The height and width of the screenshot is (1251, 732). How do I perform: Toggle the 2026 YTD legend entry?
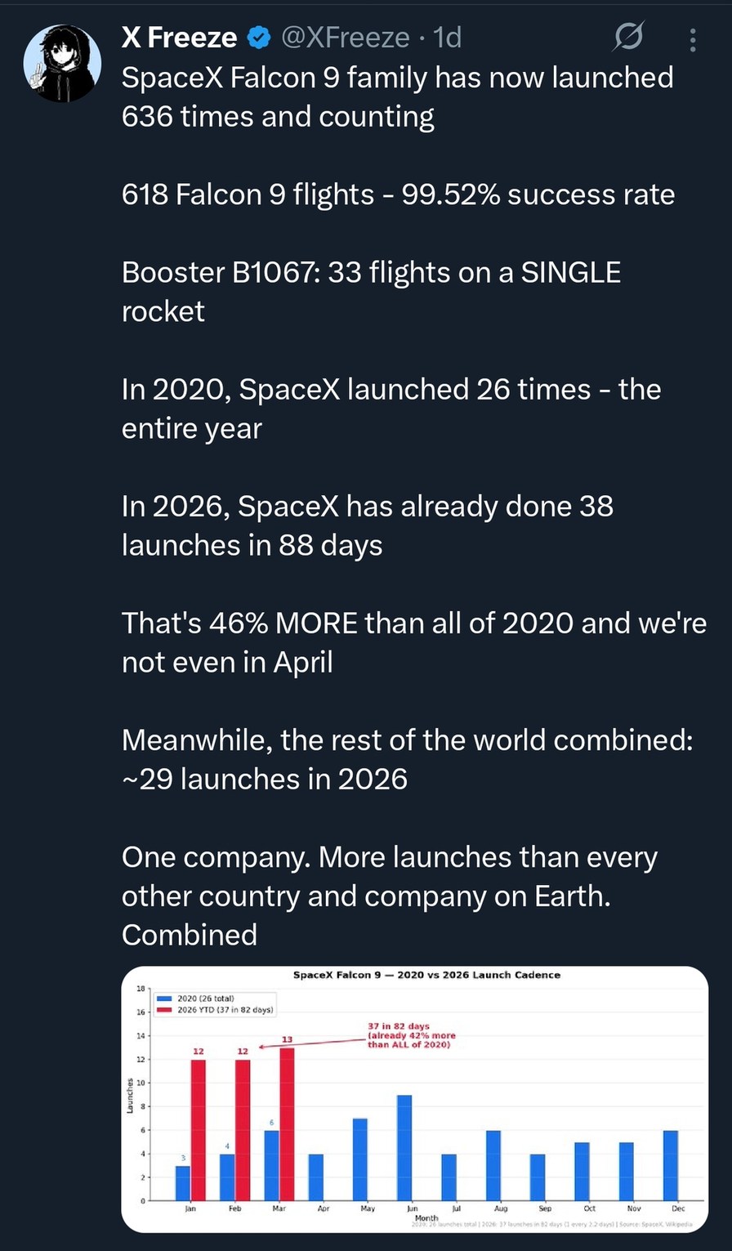(225, 1010)
